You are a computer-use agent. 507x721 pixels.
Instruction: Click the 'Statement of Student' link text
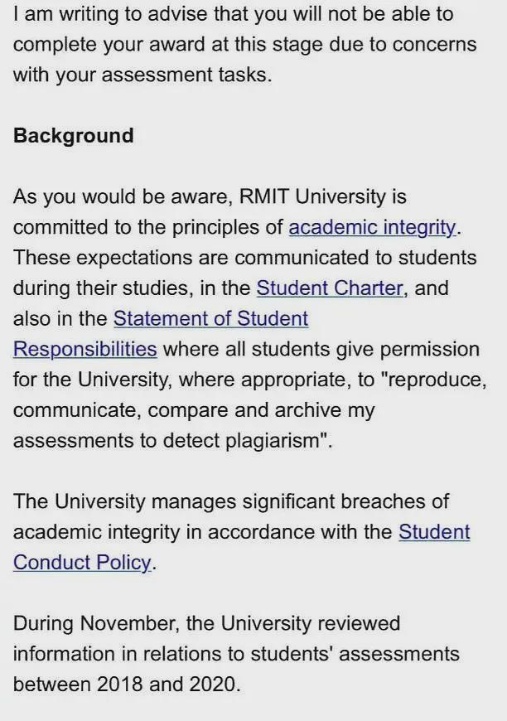(211, 319)
